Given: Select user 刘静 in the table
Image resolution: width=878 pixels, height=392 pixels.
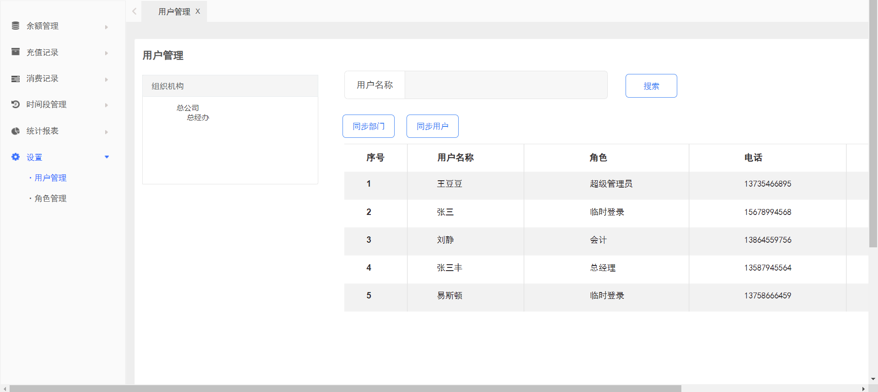Looking at the screenshot, I should point(445,240).
